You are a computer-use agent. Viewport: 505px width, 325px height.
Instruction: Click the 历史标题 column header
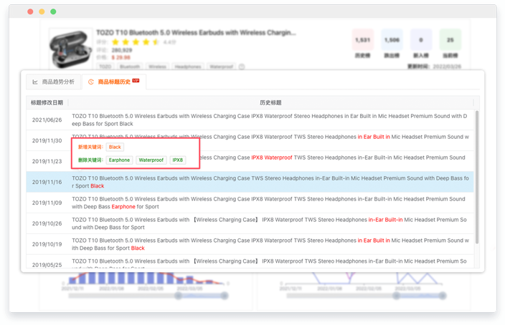[x=270, y=102]
